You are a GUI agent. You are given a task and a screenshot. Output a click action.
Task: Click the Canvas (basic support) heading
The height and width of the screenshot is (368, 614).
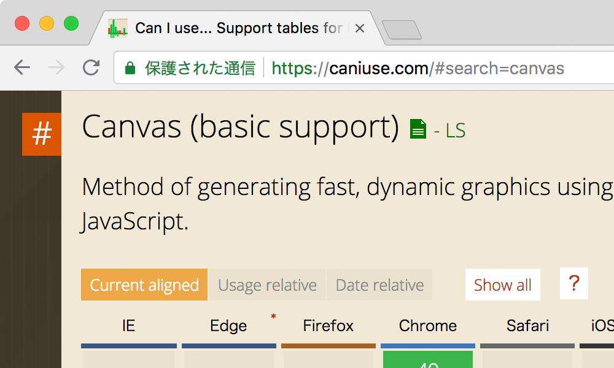pyautogui.click(x=241, y=127)
